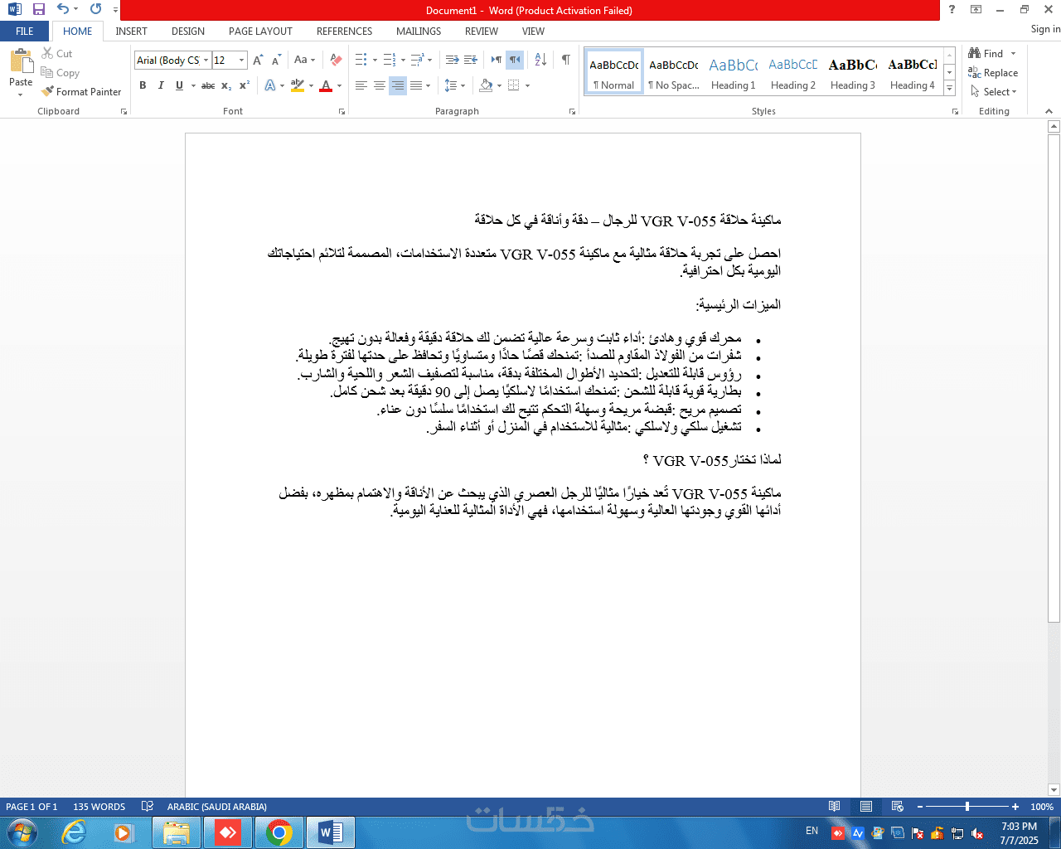Click Shrink Font icon
This screenshot has height=849, width=1061.
pos(276,60)
